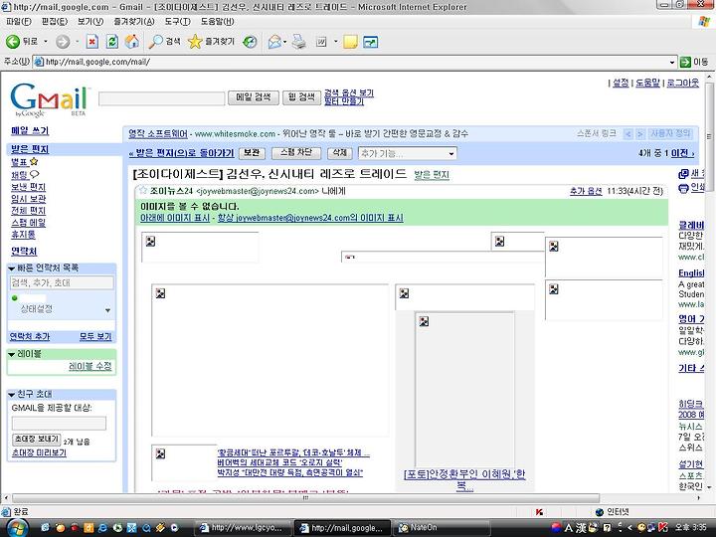Click the New window icon beside the message

[683, 173]
